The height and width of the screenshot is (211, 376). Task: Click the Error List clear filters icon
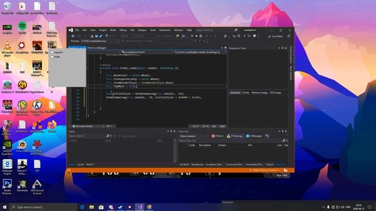click(x=267, y=136)
